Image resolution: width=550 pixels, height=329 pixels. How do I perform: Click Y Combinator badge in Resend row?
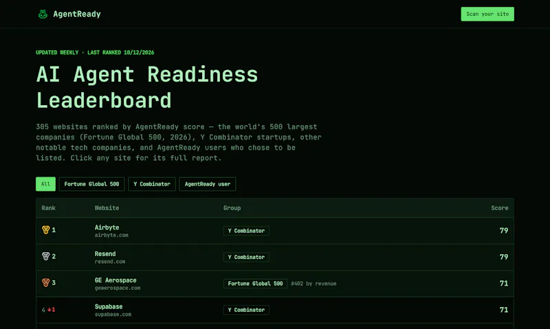pyautogui.click(x=246, y=257)
